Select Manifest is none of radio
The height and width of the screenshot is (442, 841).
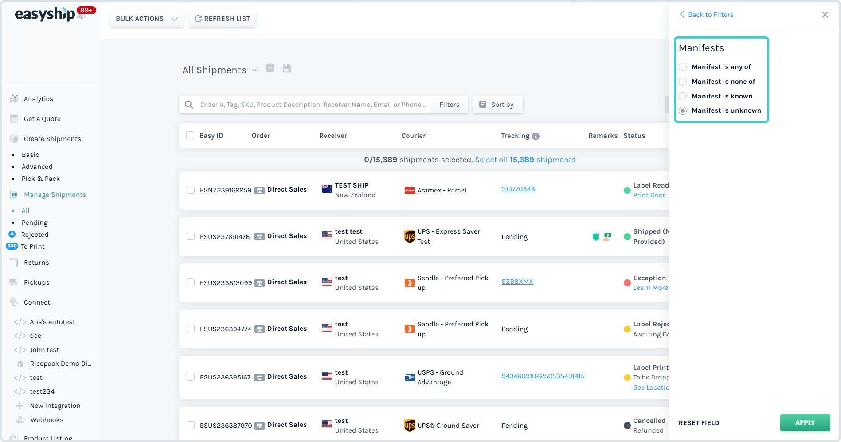[683, 82]
